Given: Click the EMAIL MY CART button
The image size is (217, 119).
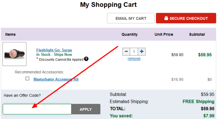Looking at the screenshot, I should click(x=131, y=18).
